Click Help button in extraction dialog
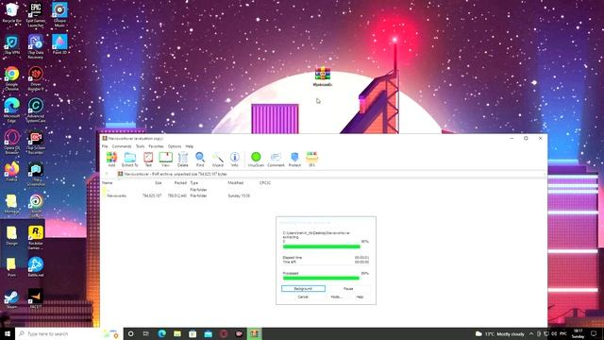 pos(360,297)
